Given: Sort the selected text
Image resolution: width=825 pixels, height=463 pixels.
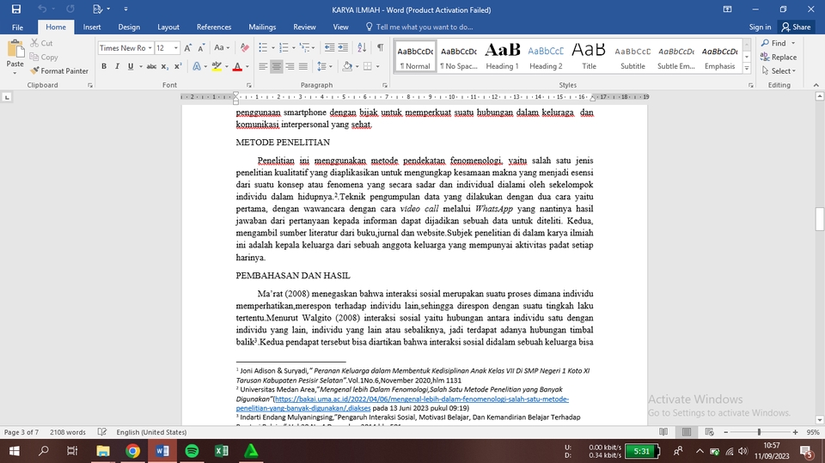Looking at the screenshot, I should (x=362, y=48).
